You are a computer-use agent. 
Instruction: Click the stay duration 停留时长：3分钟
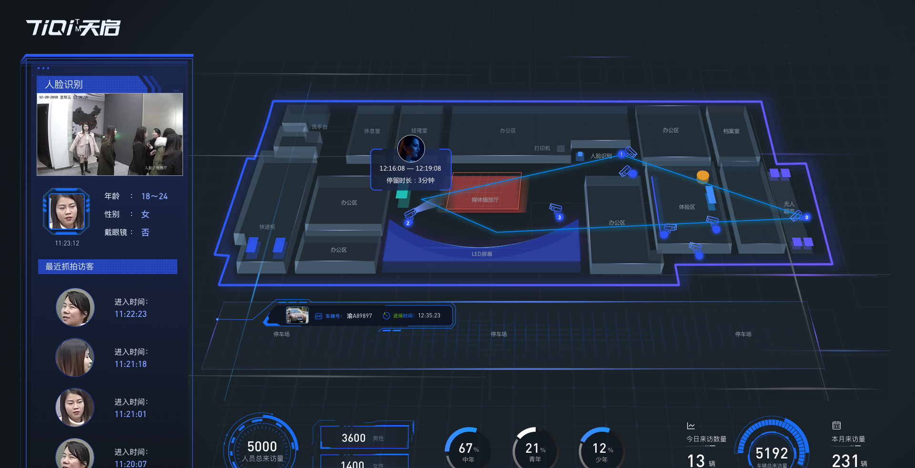point(410,180)
